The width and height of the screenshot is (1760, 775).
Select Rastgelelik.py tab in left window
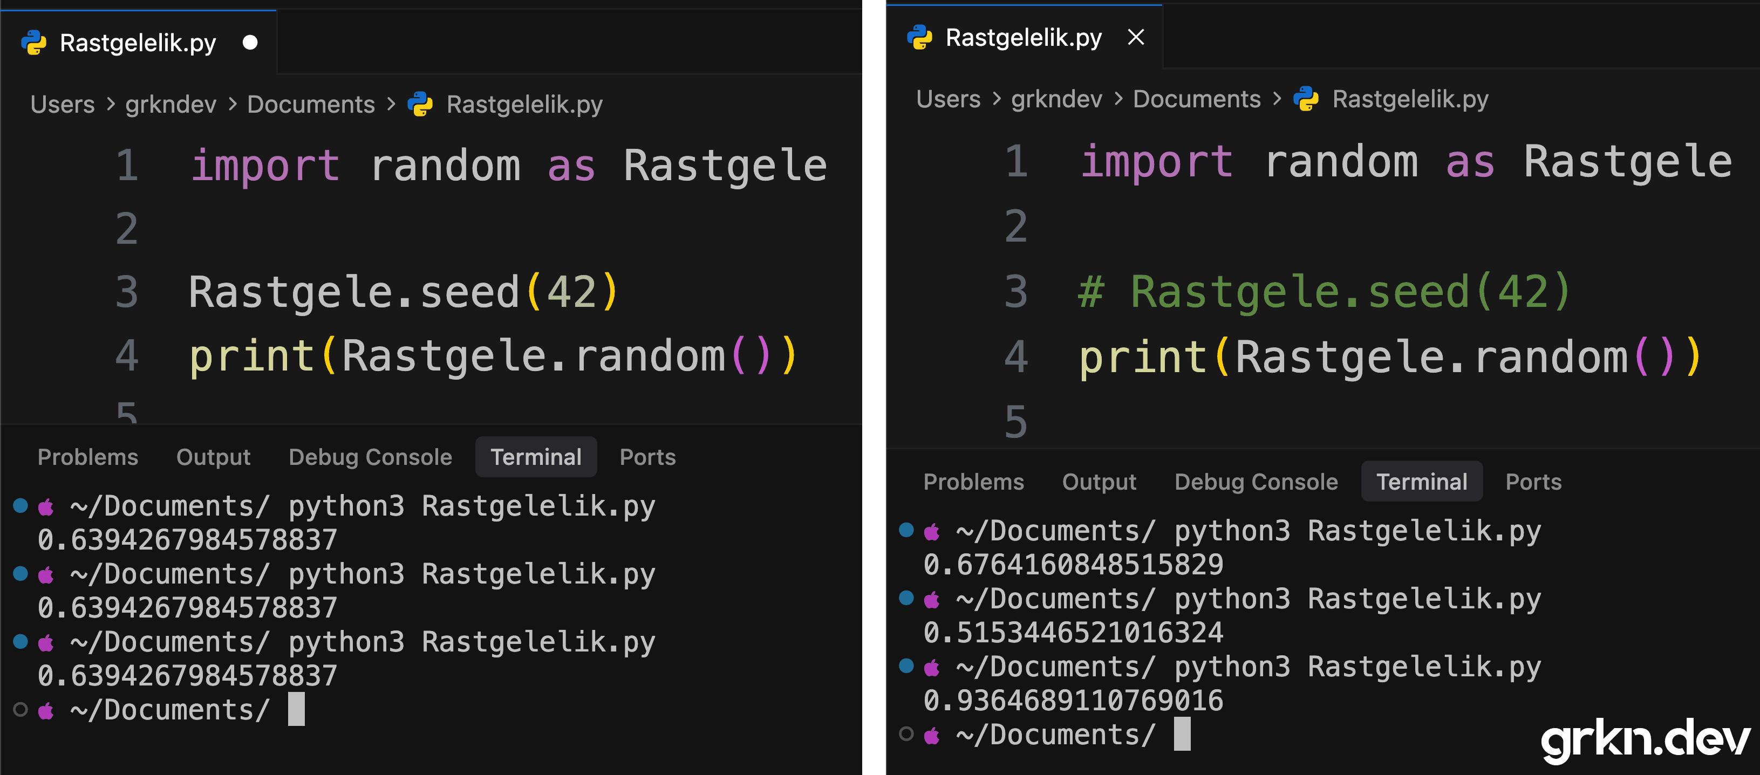pyautogui.click(x=138, y=42)
